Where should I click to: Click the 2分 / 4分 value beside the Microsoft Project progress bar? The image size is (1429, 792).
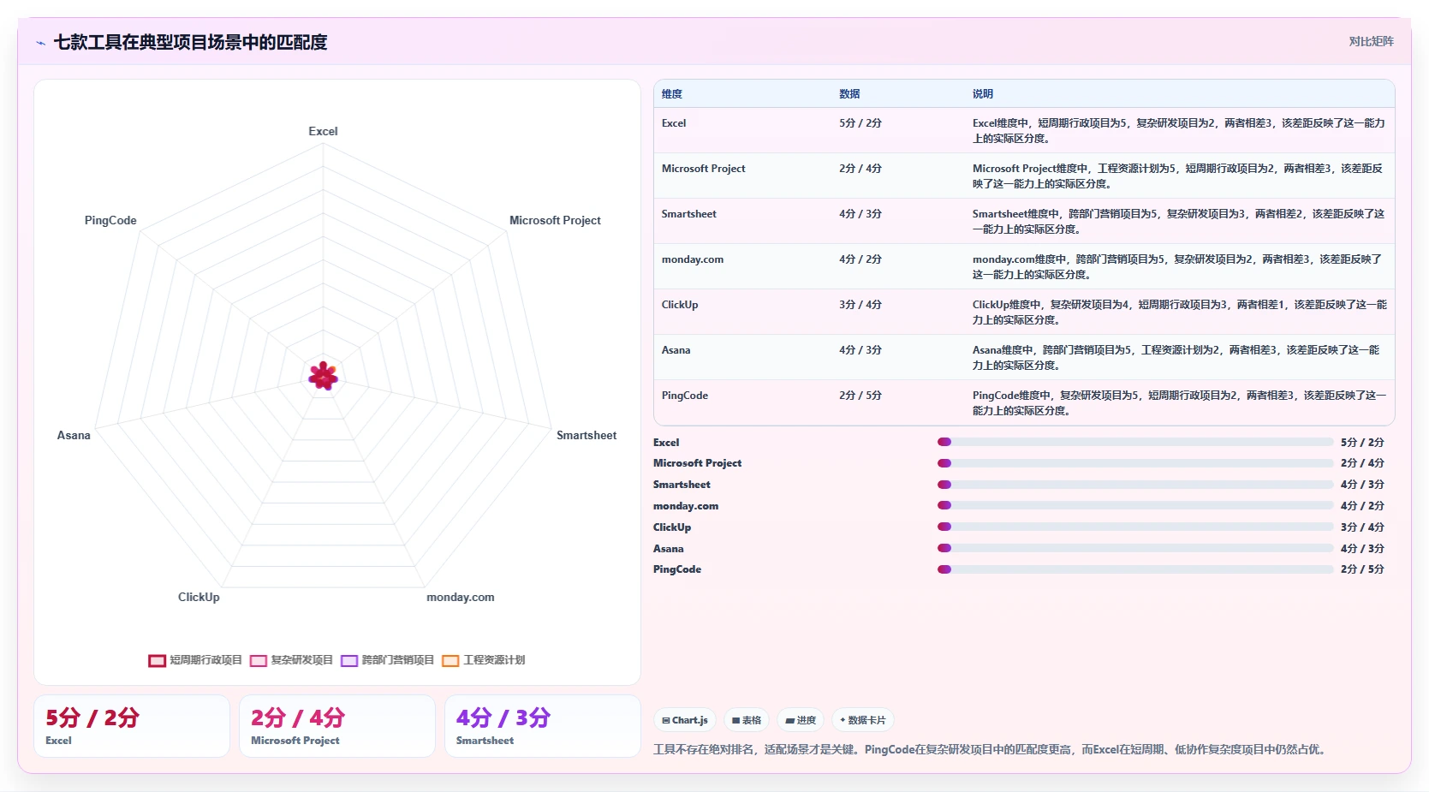click(1362, 463)
